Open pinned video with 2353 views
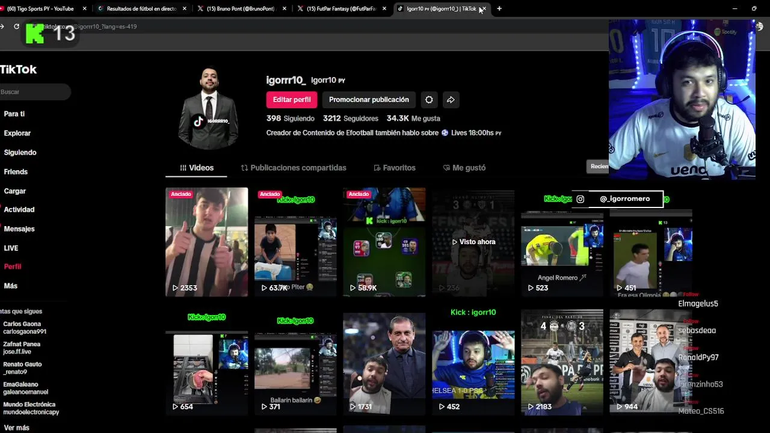 pos(206,242)
